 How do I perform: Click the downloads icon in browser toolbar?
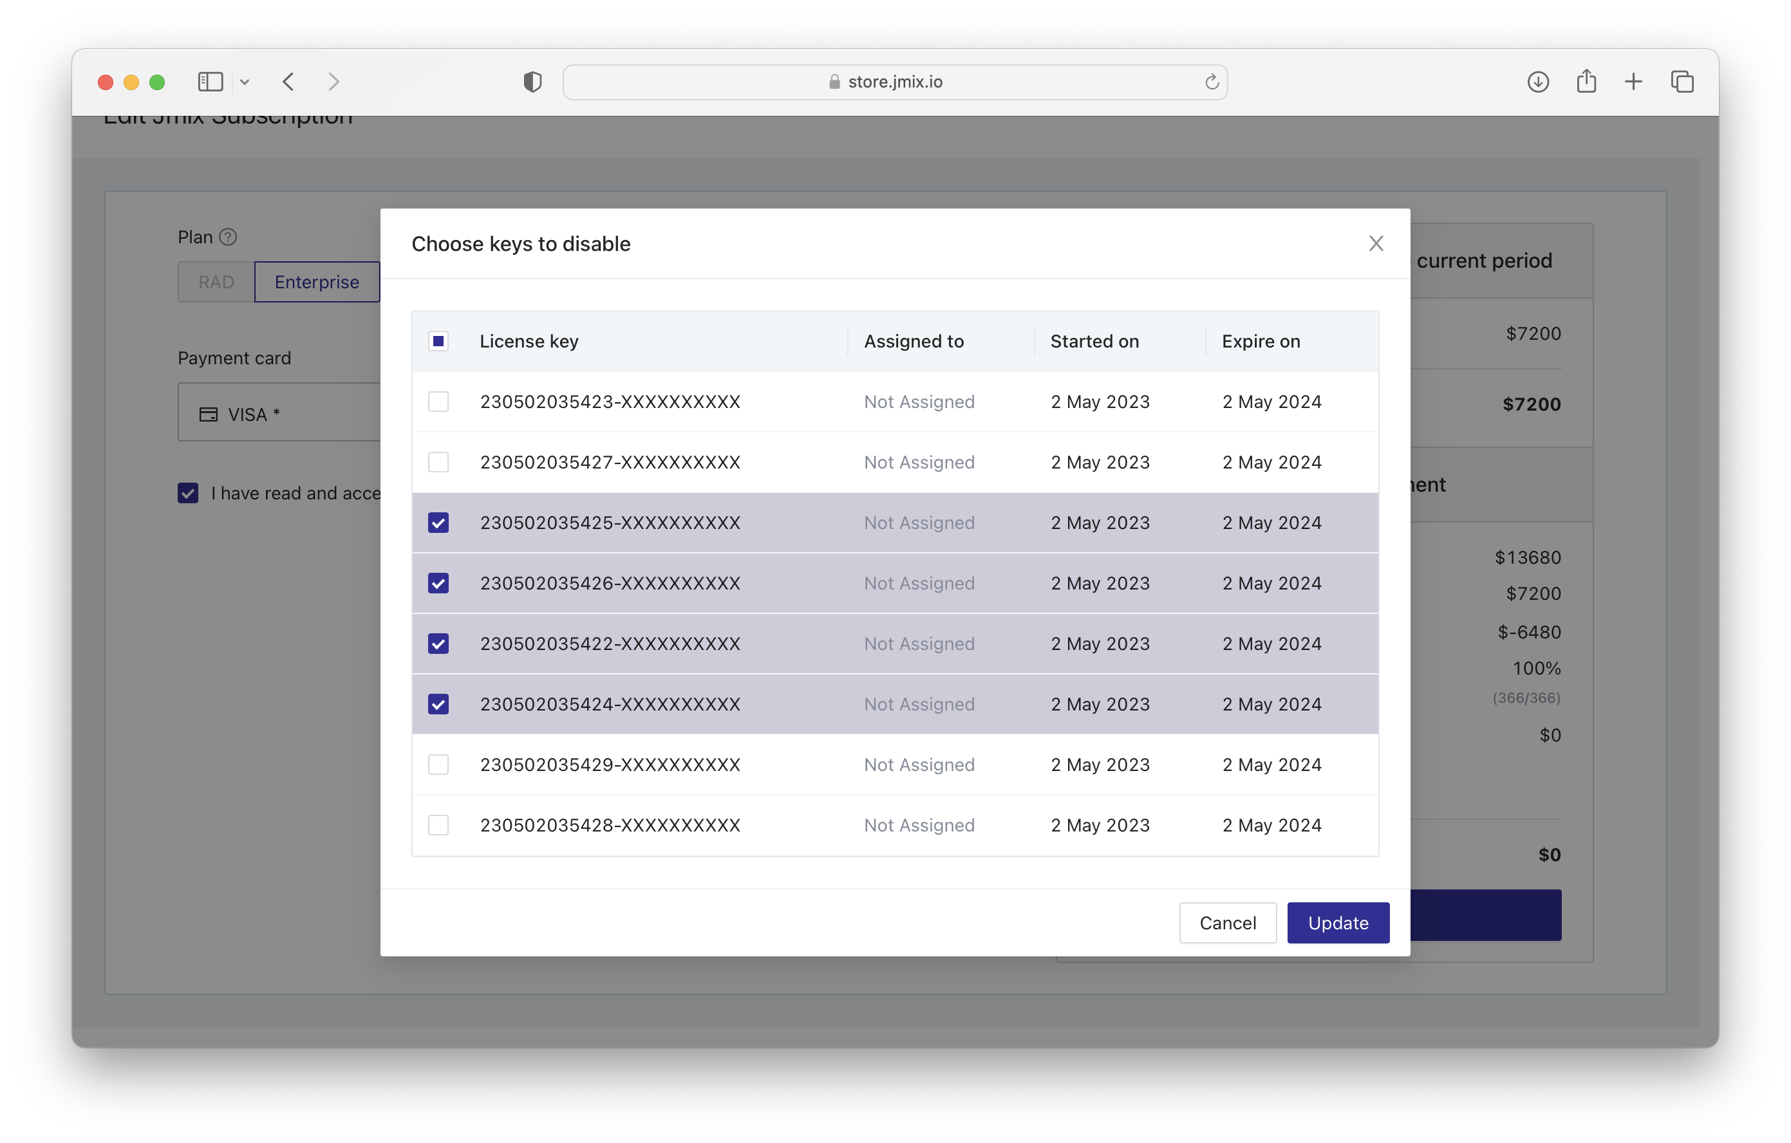click(x=1537, y=81)
